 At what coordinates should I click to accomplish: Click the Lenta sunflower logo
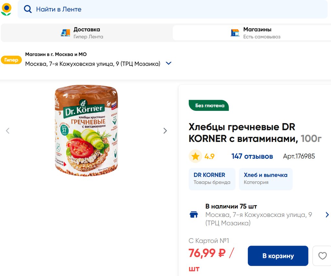click(x=6, y=9)
